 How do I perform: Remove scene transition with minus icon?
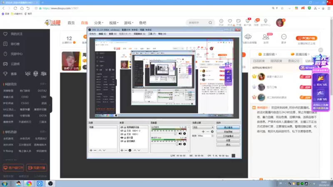(x=208, y=132)
